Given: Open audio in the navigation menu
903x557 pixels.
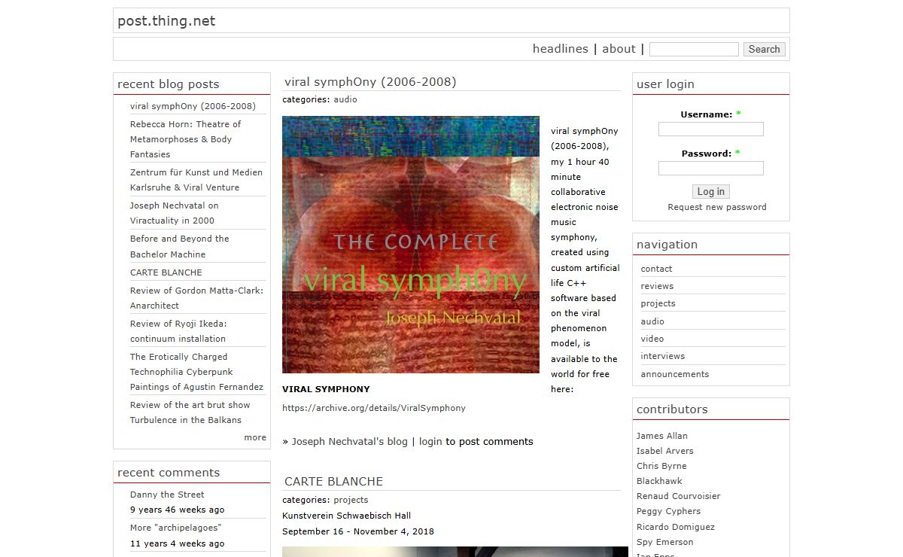Looking at the screenshot, I should tap(652, 321).
